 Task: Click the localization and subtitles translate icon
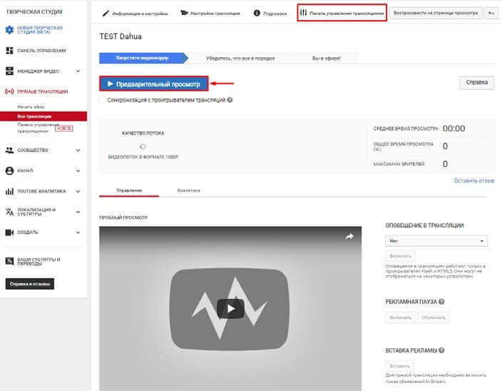9,212
